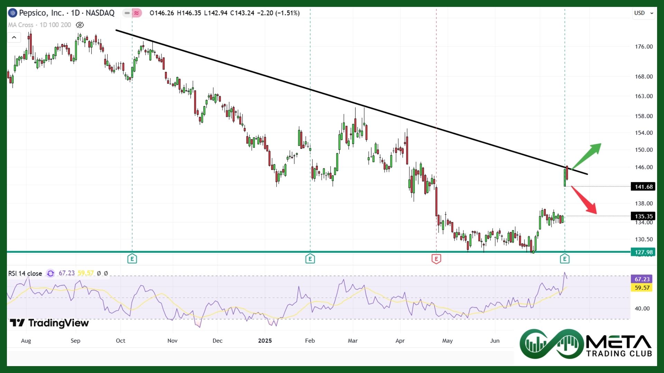The width and height of the screenshot is (664, 373).
Task: Toggle MA Cross indicator visibility eye
Action: click(x=80, y=25)
